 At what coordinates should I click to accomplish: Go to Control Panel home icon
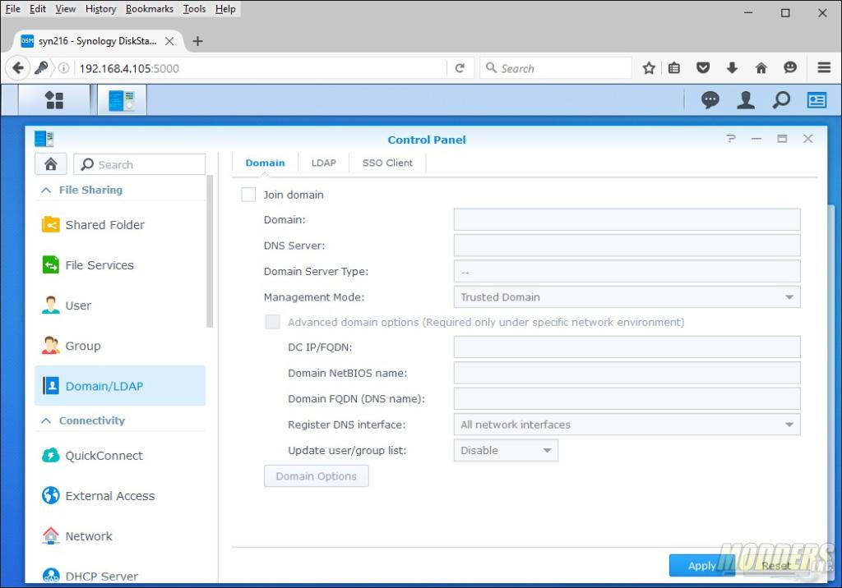(50, 164)
